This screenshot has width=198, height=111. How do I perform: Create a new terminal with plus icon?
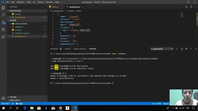tap(177, 49)
